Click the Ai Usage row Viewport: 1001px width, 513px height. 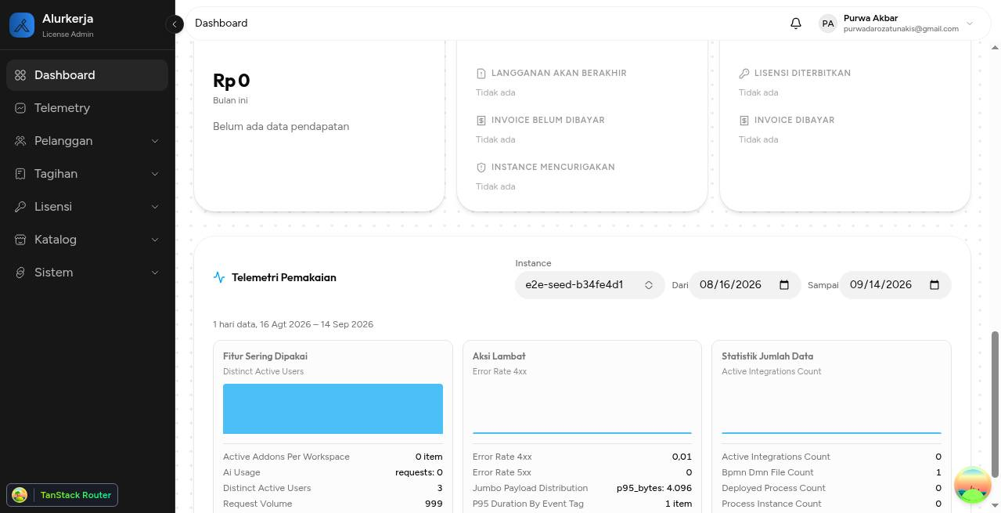coord(333,472)
